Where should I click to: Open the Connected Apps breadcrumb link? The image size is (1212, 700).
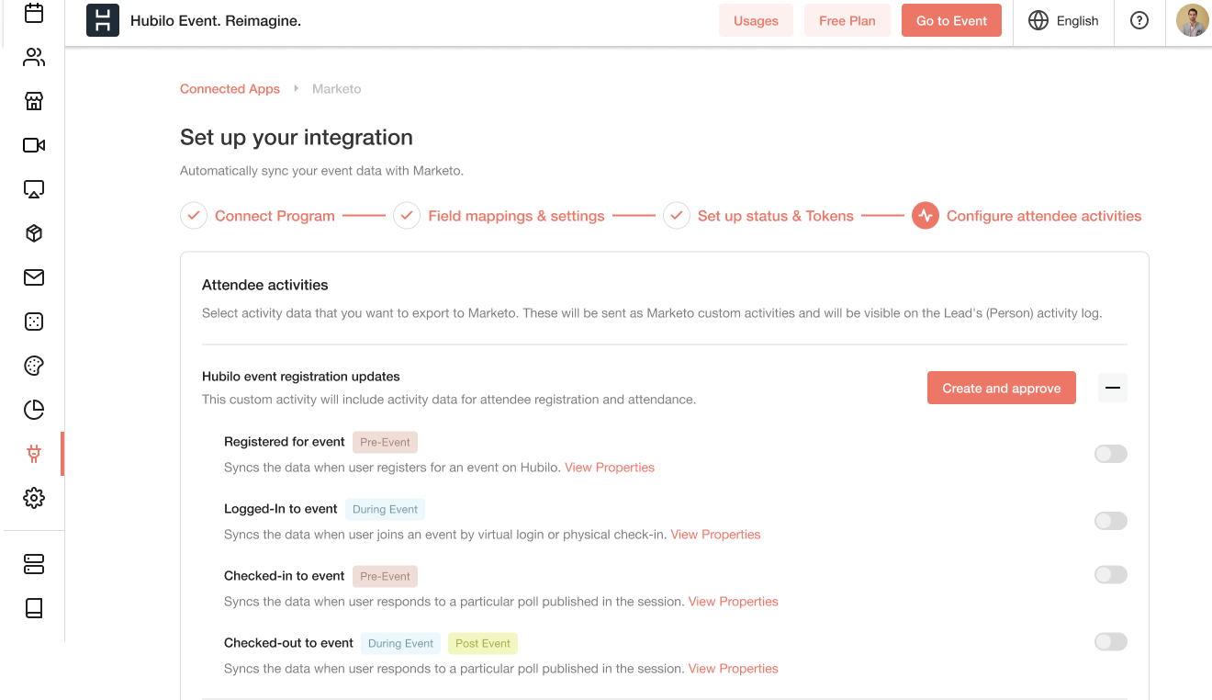[230, 89]
